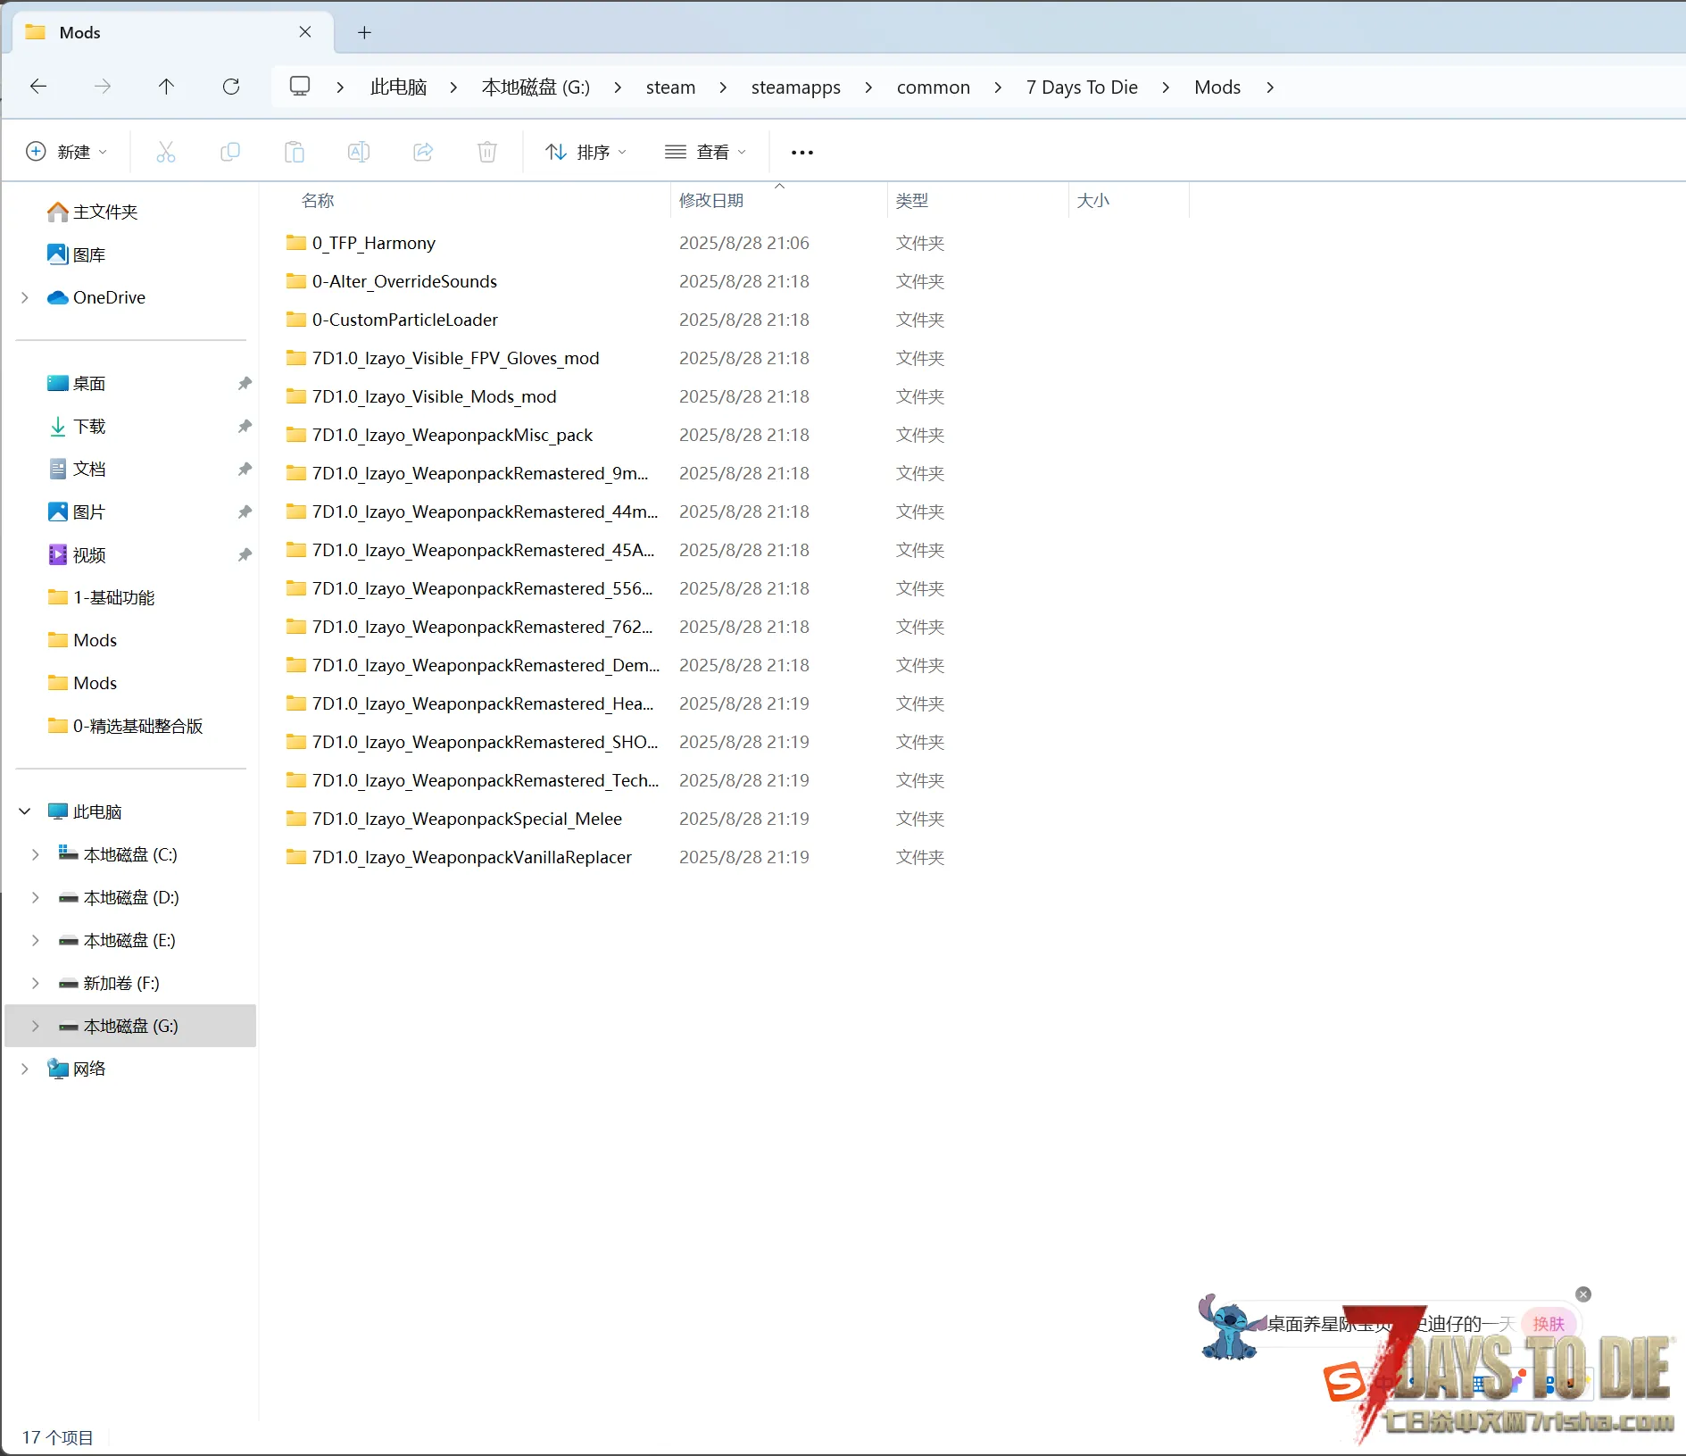1686x1456 pixels.
Task: Navigate back to previous folder
Action: click(38, 87)
